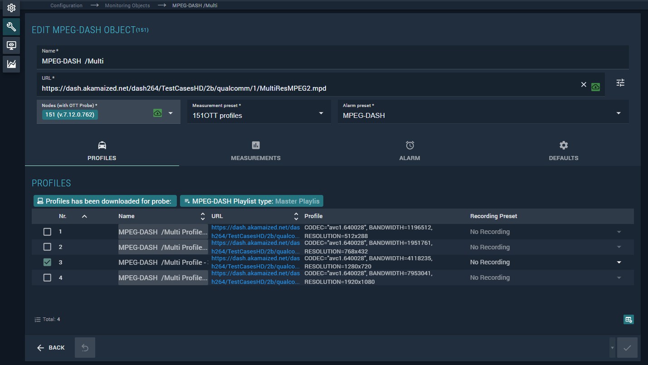The image size is (648, 365).
Task: Open URL advanced settings sliders icon
Action: (620, 83)
